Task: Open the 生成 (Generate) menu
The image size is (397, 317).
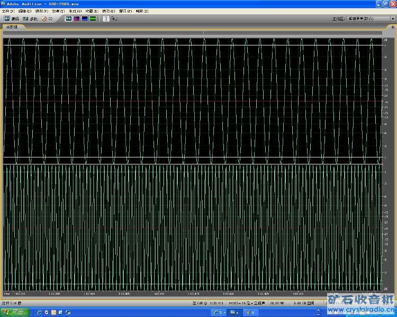Action: 75,11
